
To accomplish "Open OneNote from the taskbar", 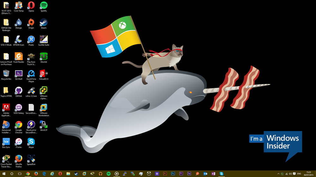I will [x=213, y=174].
